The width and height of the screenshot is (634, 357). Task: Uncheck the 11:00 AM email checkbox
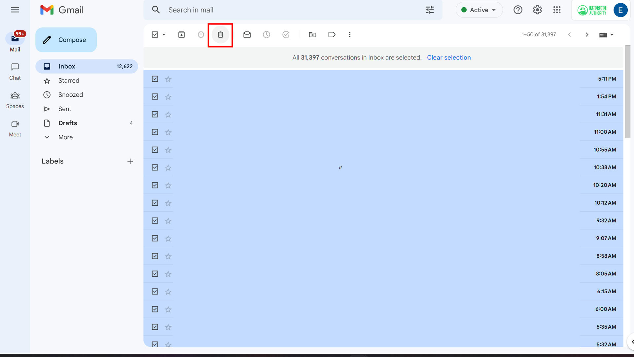click(x=155, y=132)
